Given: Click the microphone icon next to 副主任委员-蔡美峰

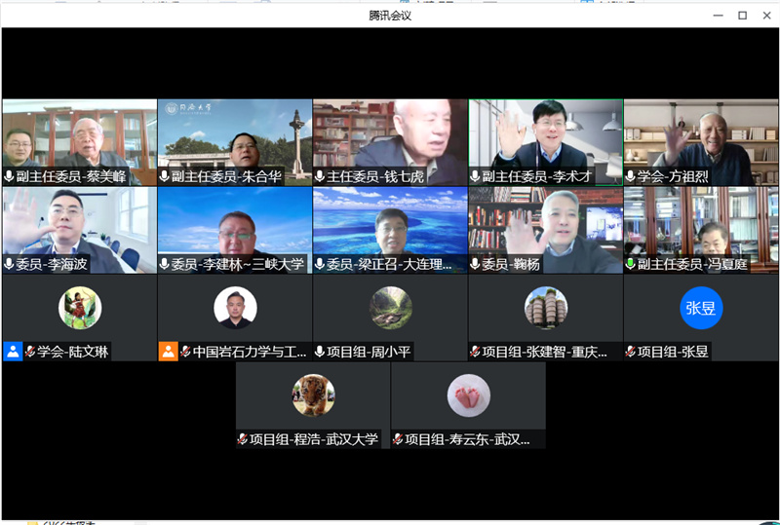Looking at the screenshot, I should pyautogui.click(x=10, y=177).
